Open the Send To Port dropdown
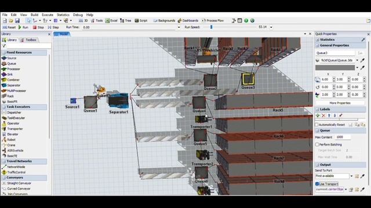The image size is (371, 208). [x=351, y=176]
